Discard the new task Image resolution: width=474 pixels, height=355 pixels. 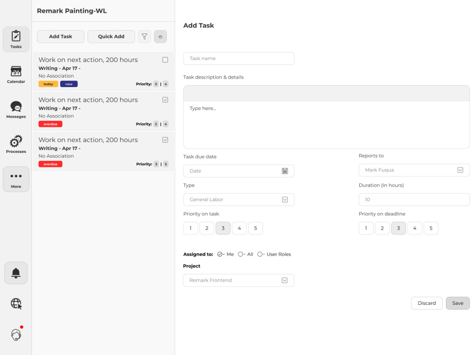(x=427, y=303)
